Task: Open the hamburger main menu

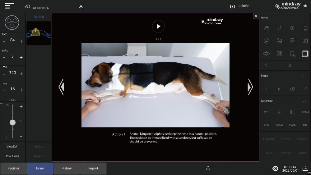Action: 9,6
